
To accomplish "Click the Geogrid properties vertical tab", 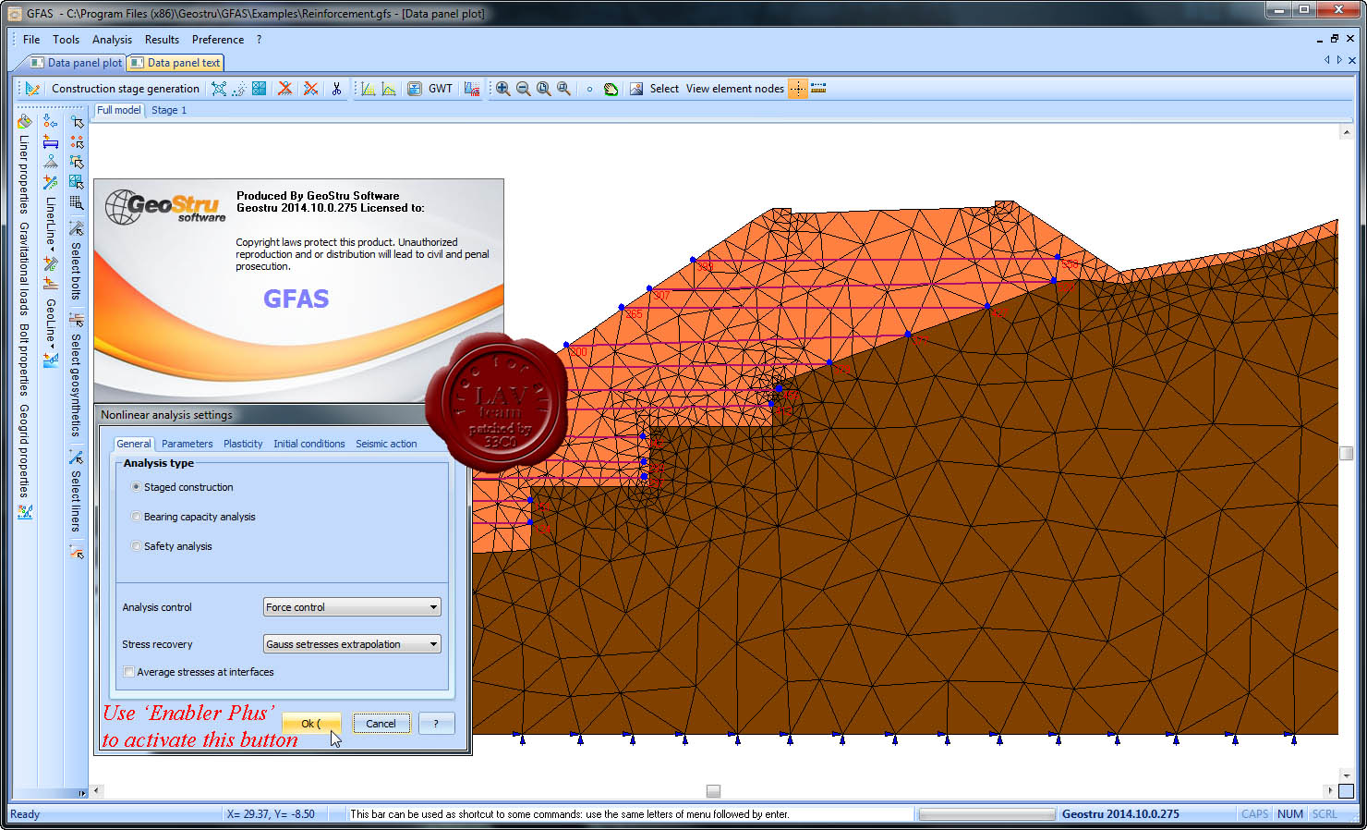I will coord(24,451).
